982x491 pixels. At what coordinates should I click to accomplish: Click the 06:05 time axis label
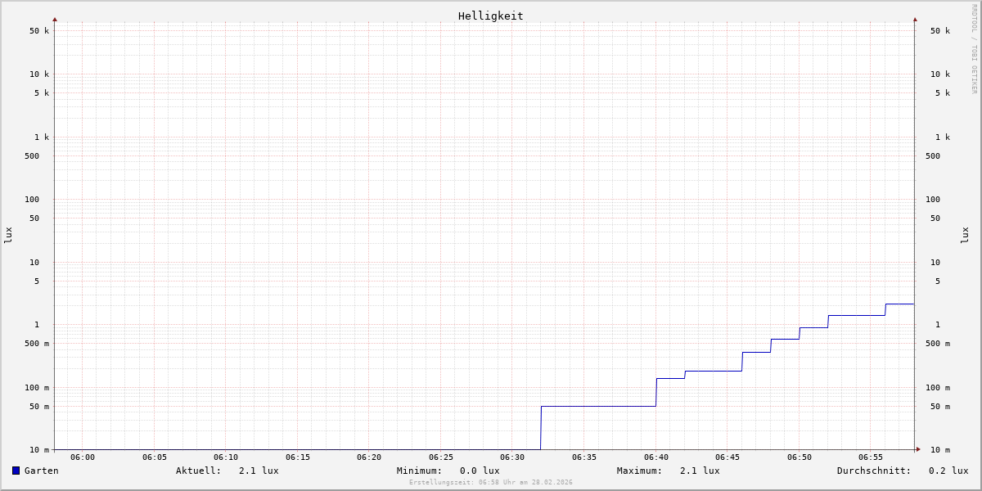pyautogui.click(x=155, y=457)
